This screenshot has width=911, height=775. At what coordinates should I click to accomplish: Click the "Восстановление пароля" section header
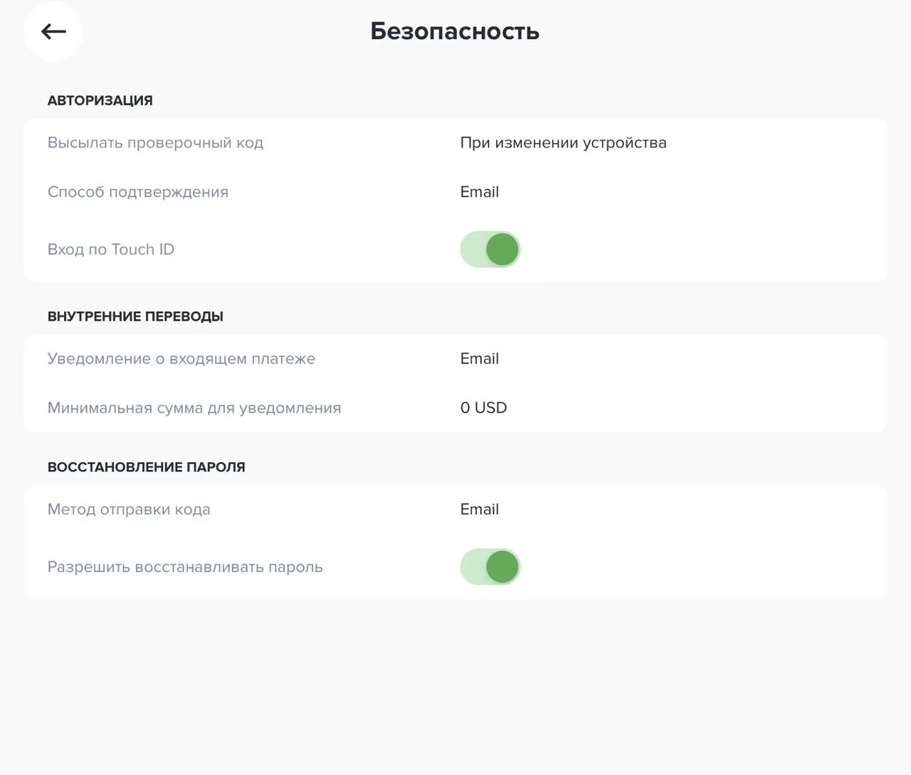point(147,467)
